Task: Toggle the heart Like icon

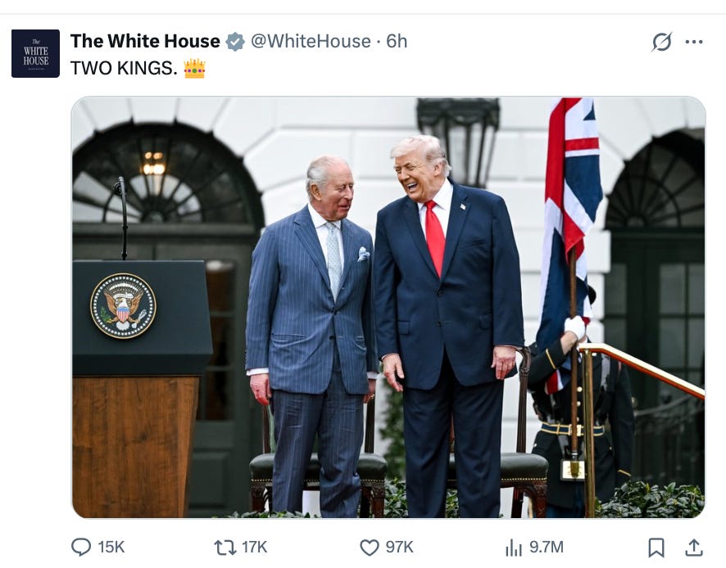Action: [x=369, y=548]
